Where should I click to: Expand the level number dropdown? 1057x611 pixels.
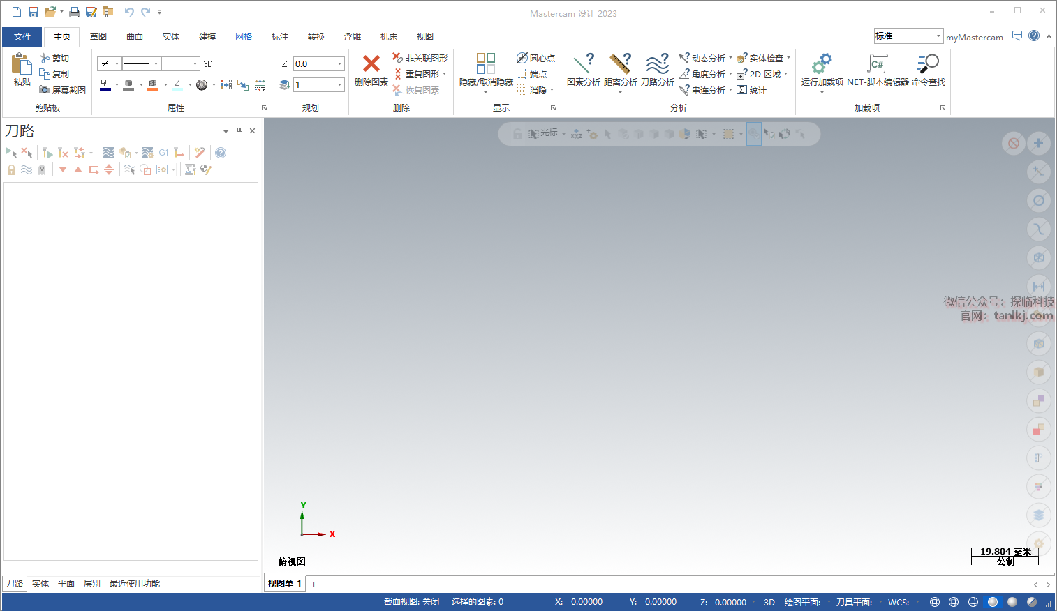340,84
